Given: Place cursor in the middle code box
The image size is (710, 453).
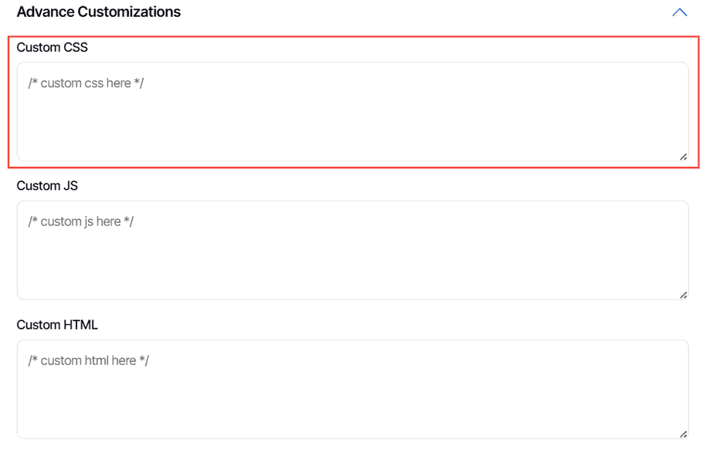Looking at the screenshot, I should 352,255.
